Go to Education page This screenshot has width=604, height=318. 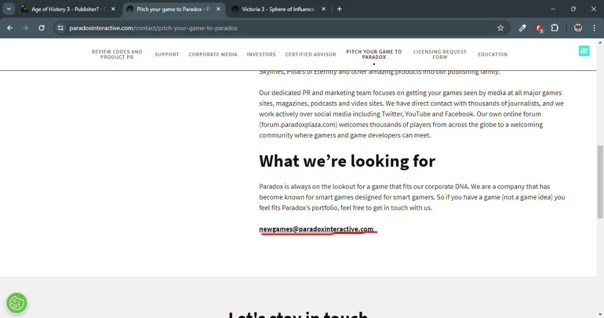(493, 54)
